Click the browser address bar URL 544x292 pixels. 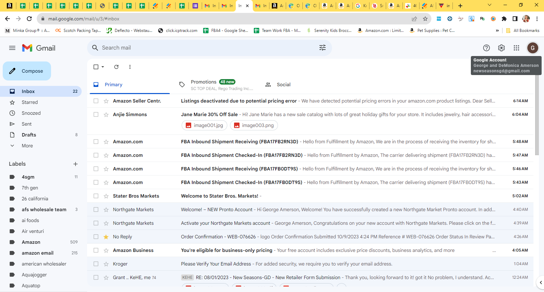[x=84, y=19]
